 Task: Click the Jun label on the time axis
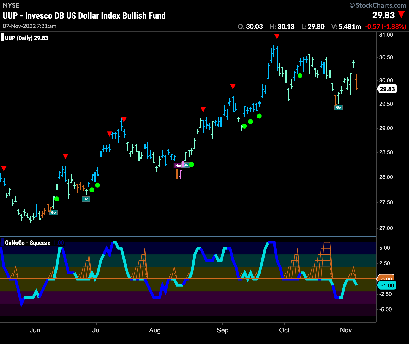35,330
